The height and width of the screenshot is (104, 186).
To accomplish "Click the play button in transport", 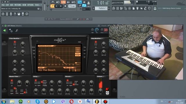I will click(57, 6).
